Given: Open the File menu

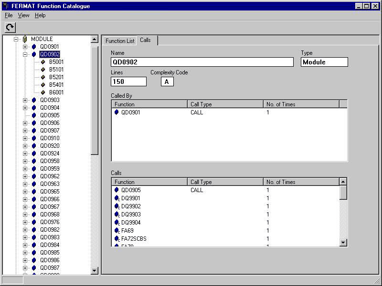Looking at the screenshot, I should click(9, 15).
